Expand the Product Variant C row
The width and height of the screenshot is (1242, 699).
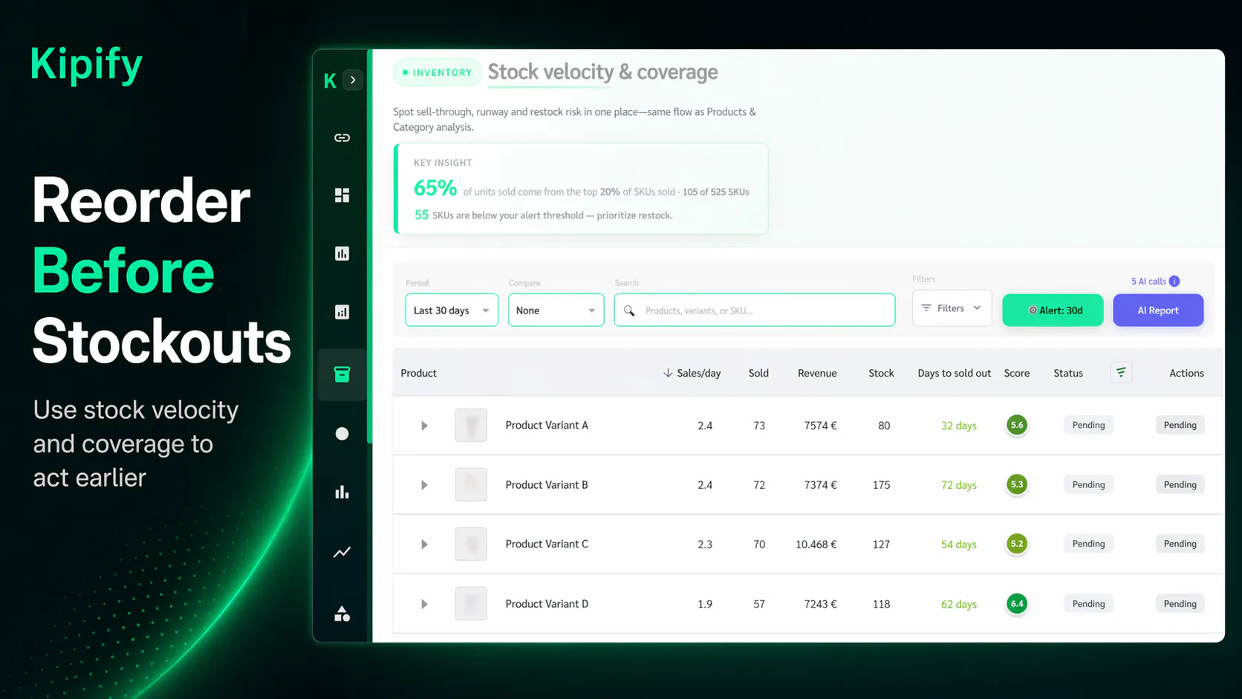pyautogui.click(x=424, y=544)
